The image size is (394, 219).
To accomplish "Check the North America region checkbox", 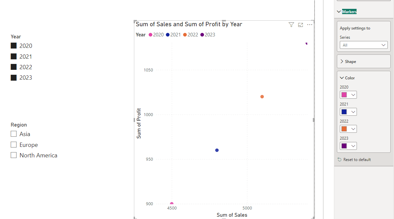I will coord(14,155).
